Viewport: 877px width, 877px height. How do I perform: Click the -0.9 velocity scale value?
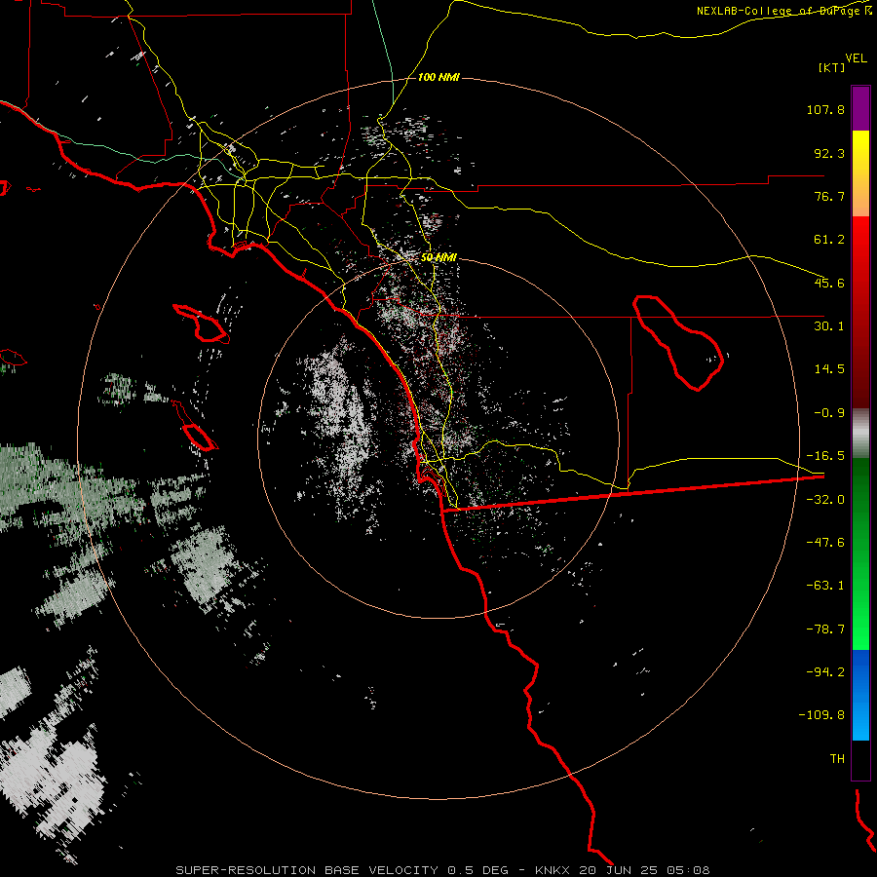[x=829, y=413]
